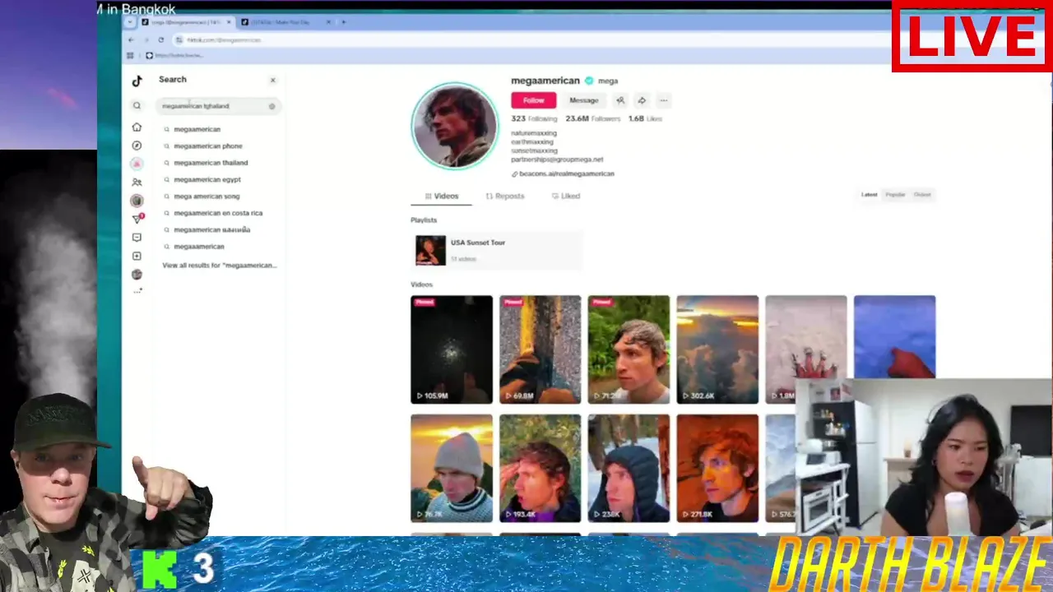
Task: Select last suggestion 'megaaamerican'
Action: [x=199, y=247]
